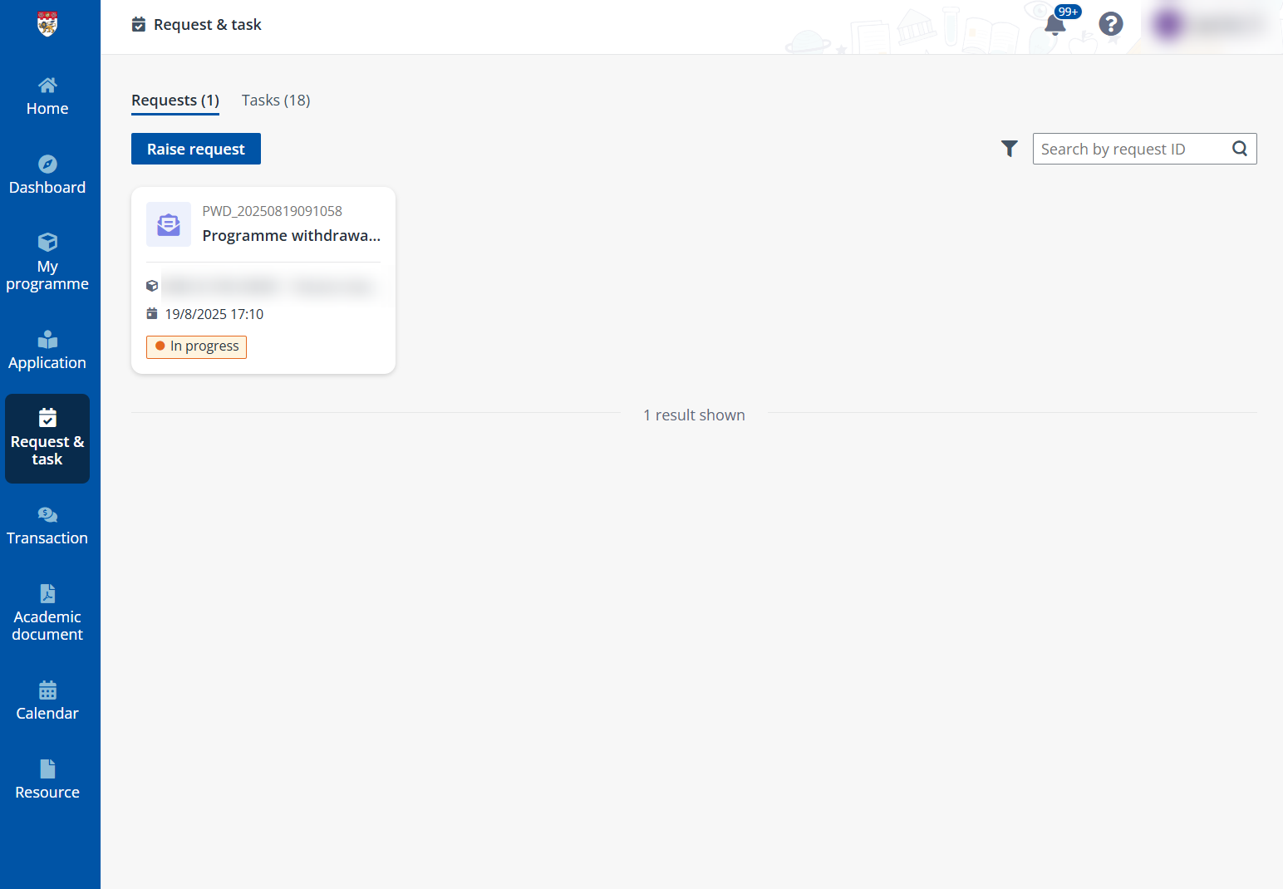Open the user profile menu
Image resolution: width=1283 pixels, height=889 pixels.
[1210, 25]
